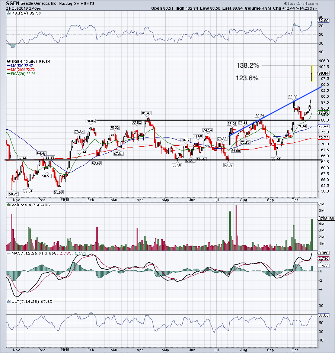Click the Low 96.50 value in header

210,8
